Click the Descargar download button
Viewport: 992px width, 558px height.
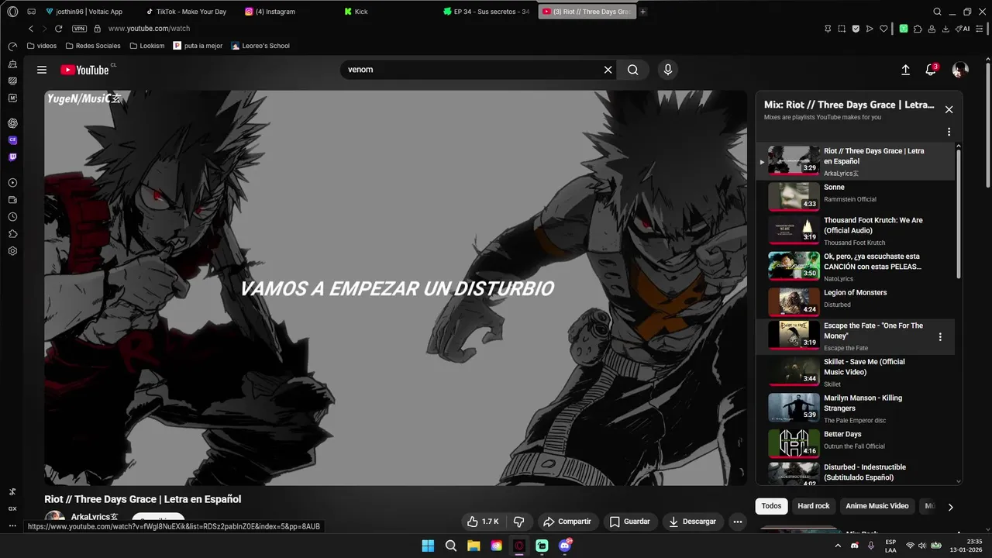[x=693, y=522]
